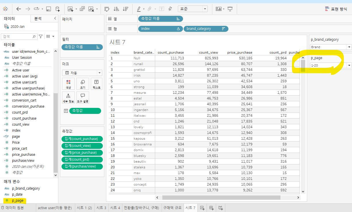This screenshot has width=352, height=212.
Task: Click the 측정값 이름 pill on Columns shelf
Action: coord(160,19)
